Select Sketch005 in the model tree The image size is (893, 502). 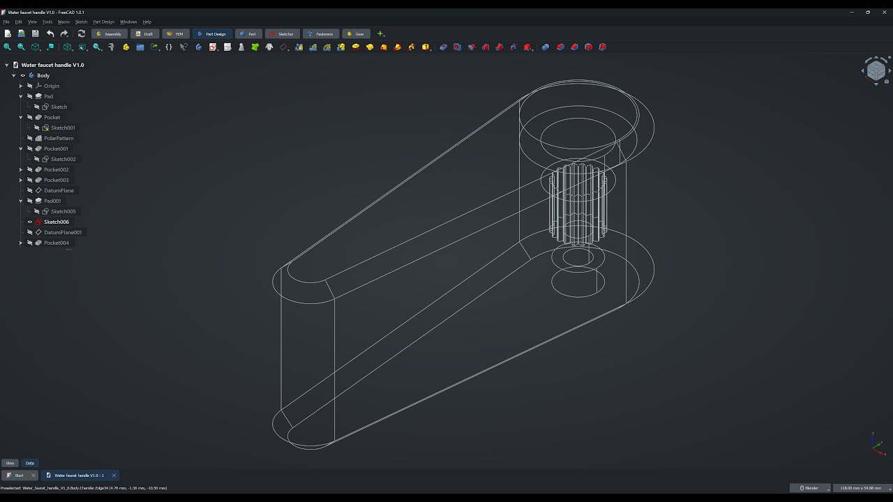point(63,211)
